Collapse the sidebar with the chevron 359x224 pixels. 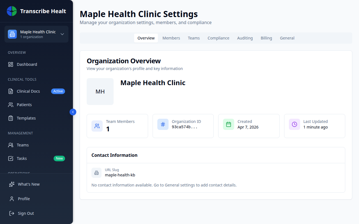pos(73,112)
